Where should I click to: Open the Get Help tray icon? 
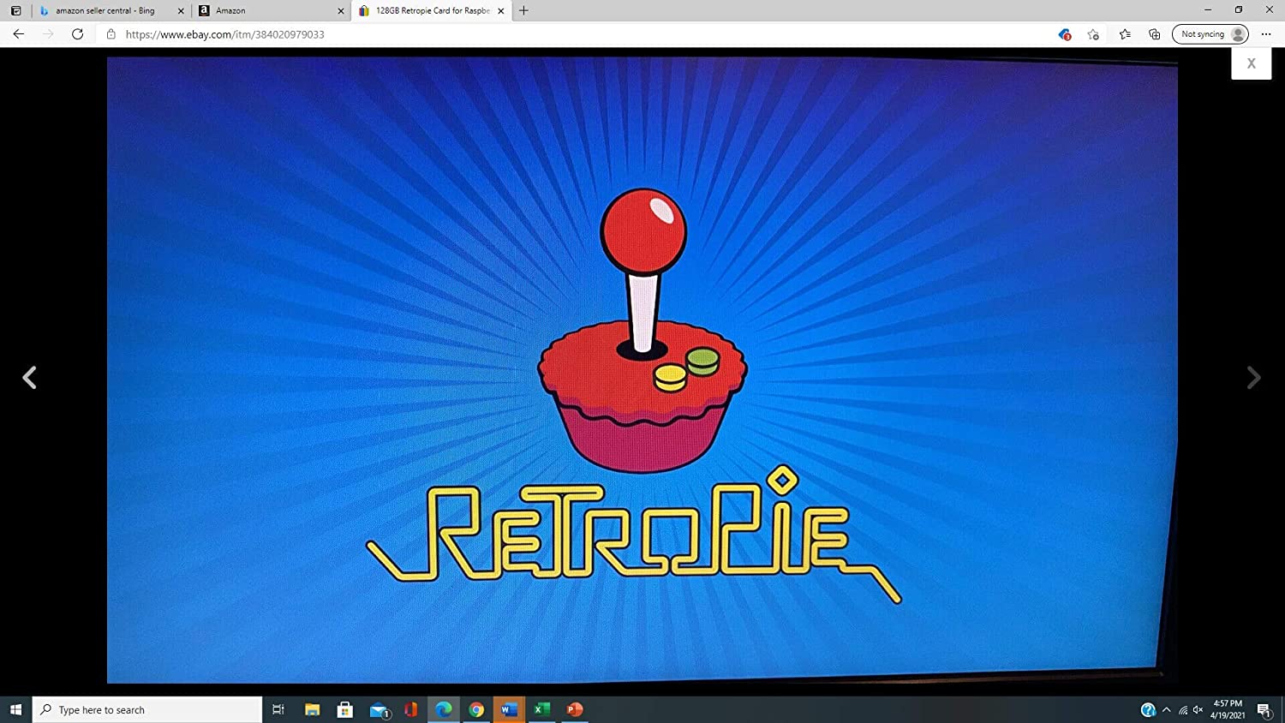click(1148, 709)
